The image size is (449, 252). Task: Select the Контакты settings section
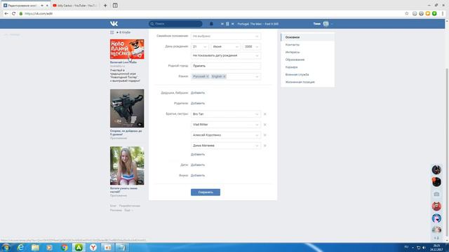pos(307,45)
